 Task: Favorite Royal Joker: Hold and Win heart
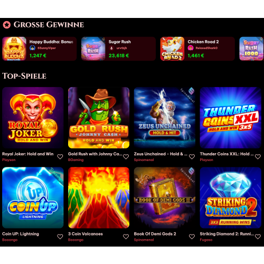coord(60,156)
